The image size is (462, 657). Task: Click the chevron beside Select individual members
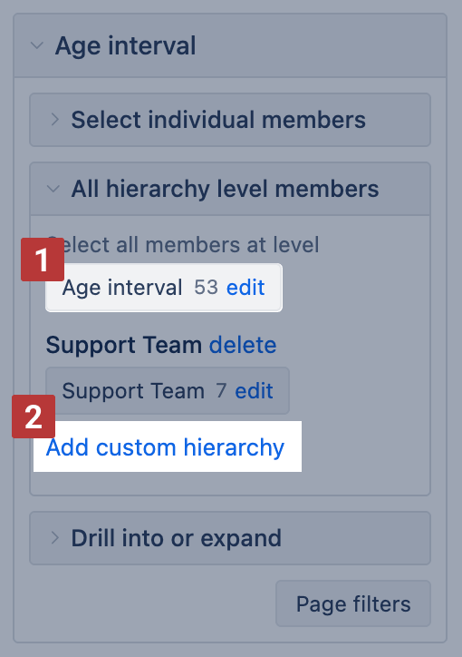pos(54,120)
